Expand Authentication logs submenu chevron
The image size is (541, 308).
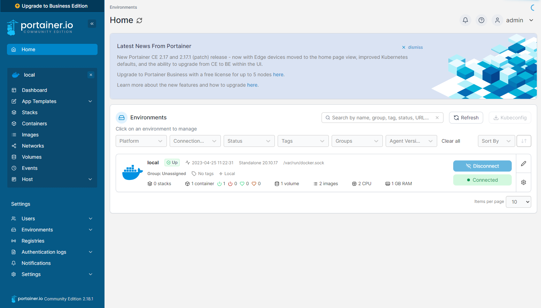click(91, 252)
